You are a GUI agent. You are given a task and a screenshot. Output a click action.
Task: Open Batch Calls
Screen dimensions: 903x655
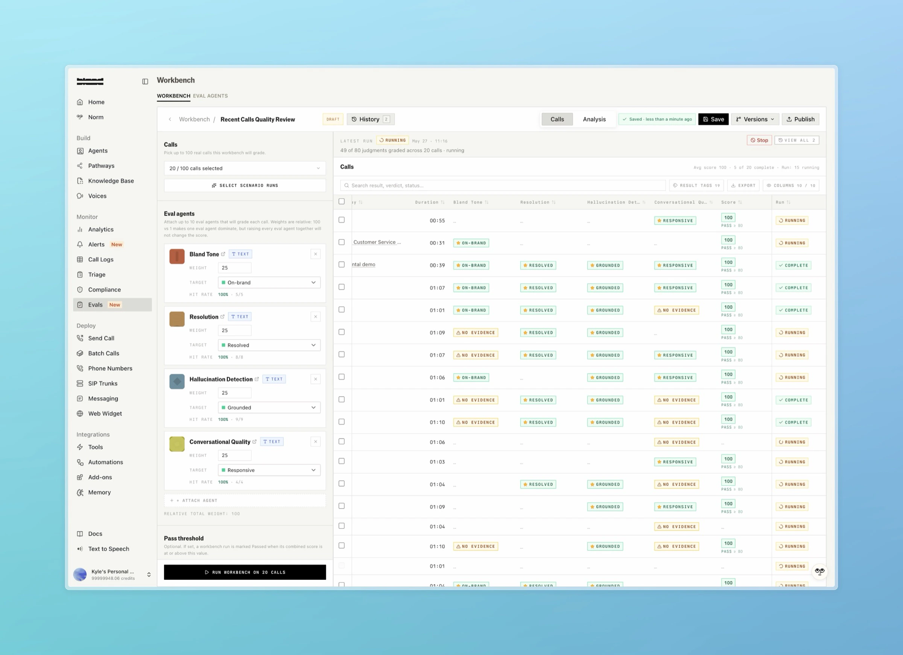[103, 353]
